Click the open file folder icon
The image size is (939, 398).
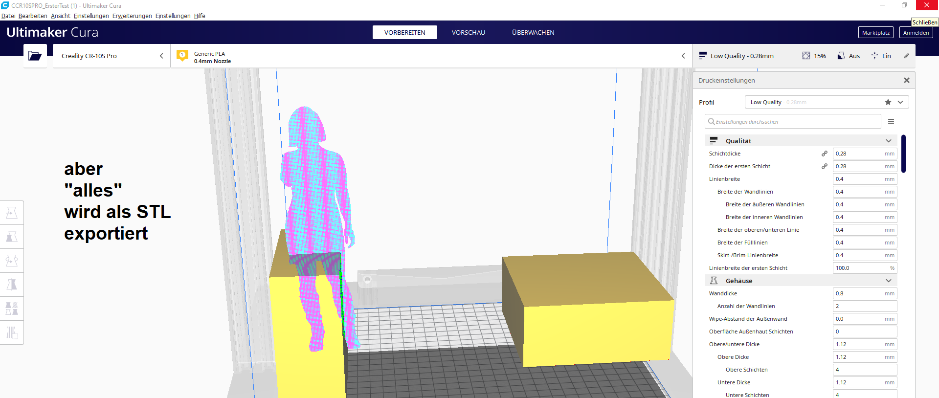(35, 56)
